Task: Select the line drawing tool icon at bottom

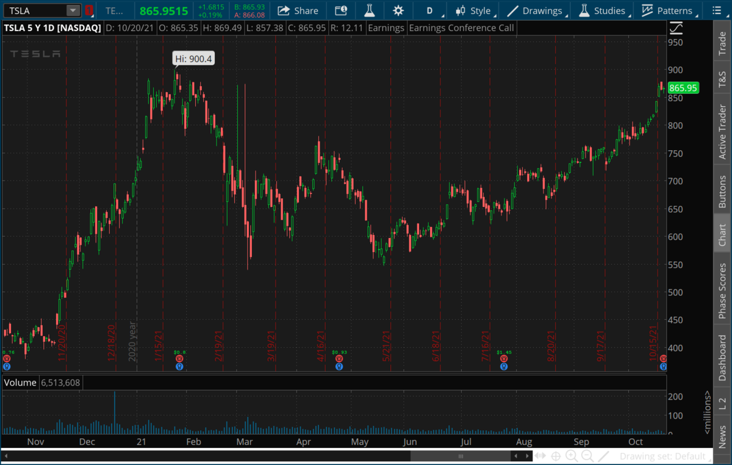Action: coord(603,456)
